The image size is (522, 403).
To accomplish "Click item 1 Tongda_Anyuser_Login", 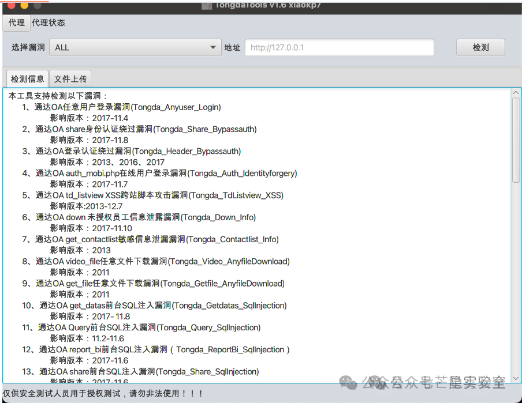I will (121, 107).
